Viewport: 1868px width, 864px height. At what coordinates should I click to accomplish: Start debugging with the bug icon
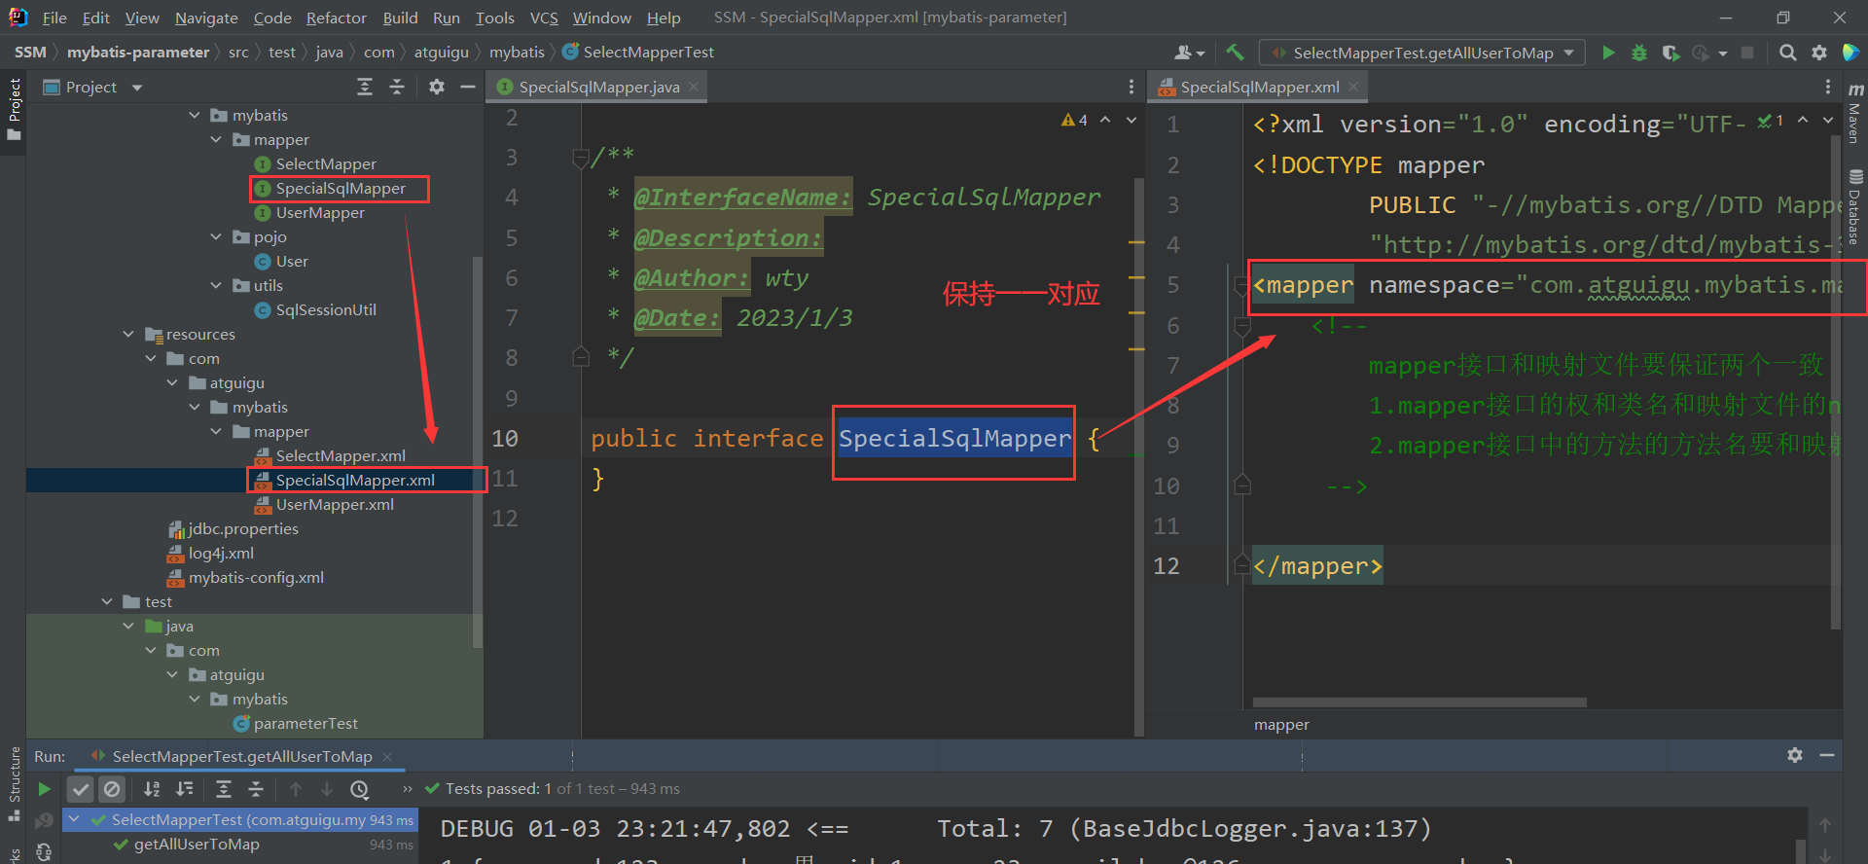click(x=1639, y=53)
